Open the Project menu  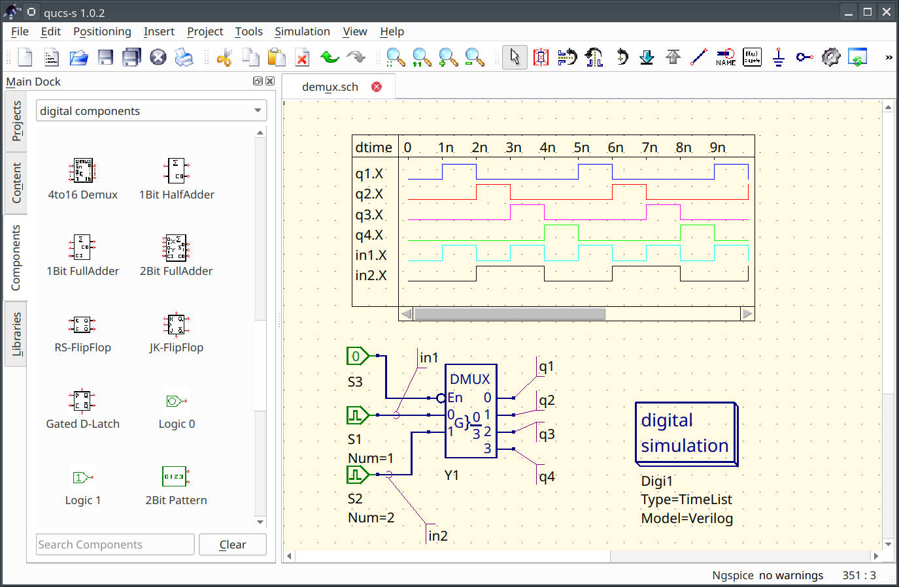tap(205, 31)
